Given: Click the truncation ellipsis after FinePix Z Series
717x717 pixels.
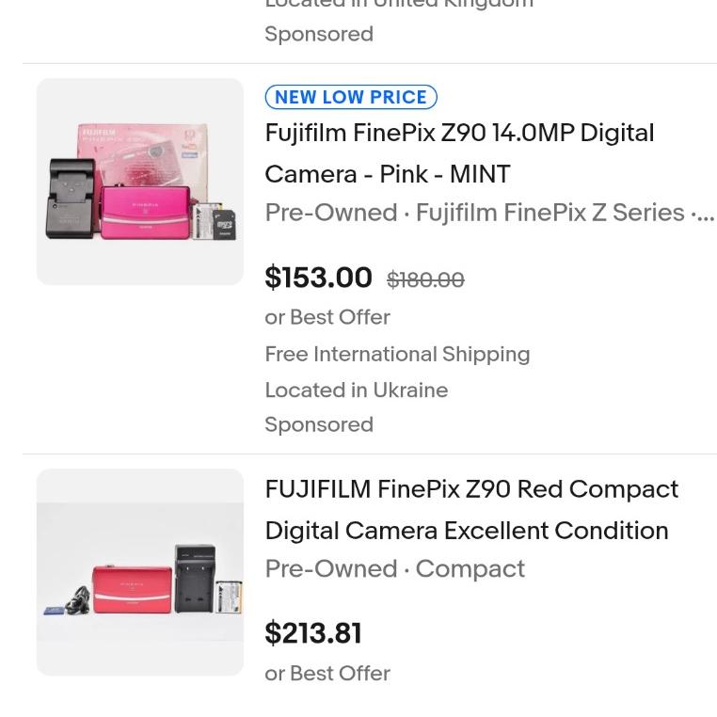Looking at the screenshot, I should point(703,213).
